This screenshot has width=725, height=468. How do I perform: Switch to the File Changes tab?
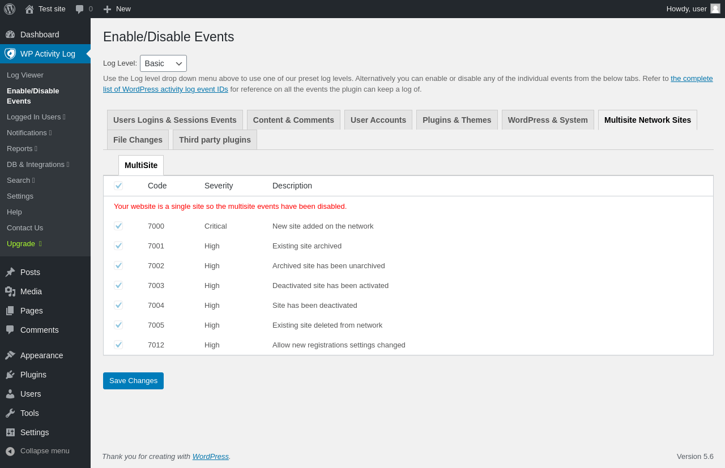pyautogui.click(x=138, y=140)
